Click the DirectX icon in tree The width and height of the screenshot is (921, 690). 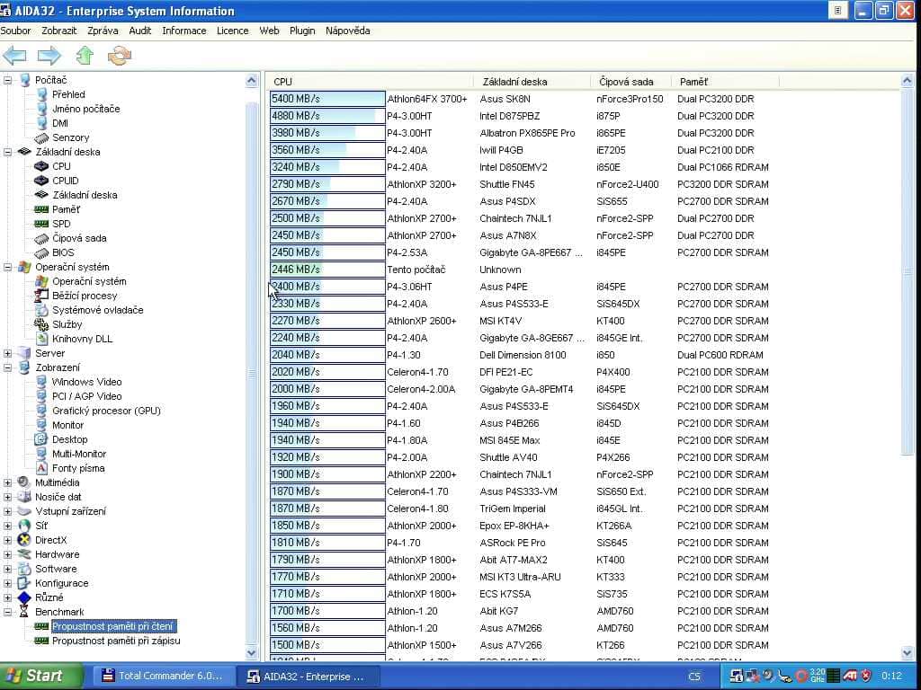tap(24, 540)
